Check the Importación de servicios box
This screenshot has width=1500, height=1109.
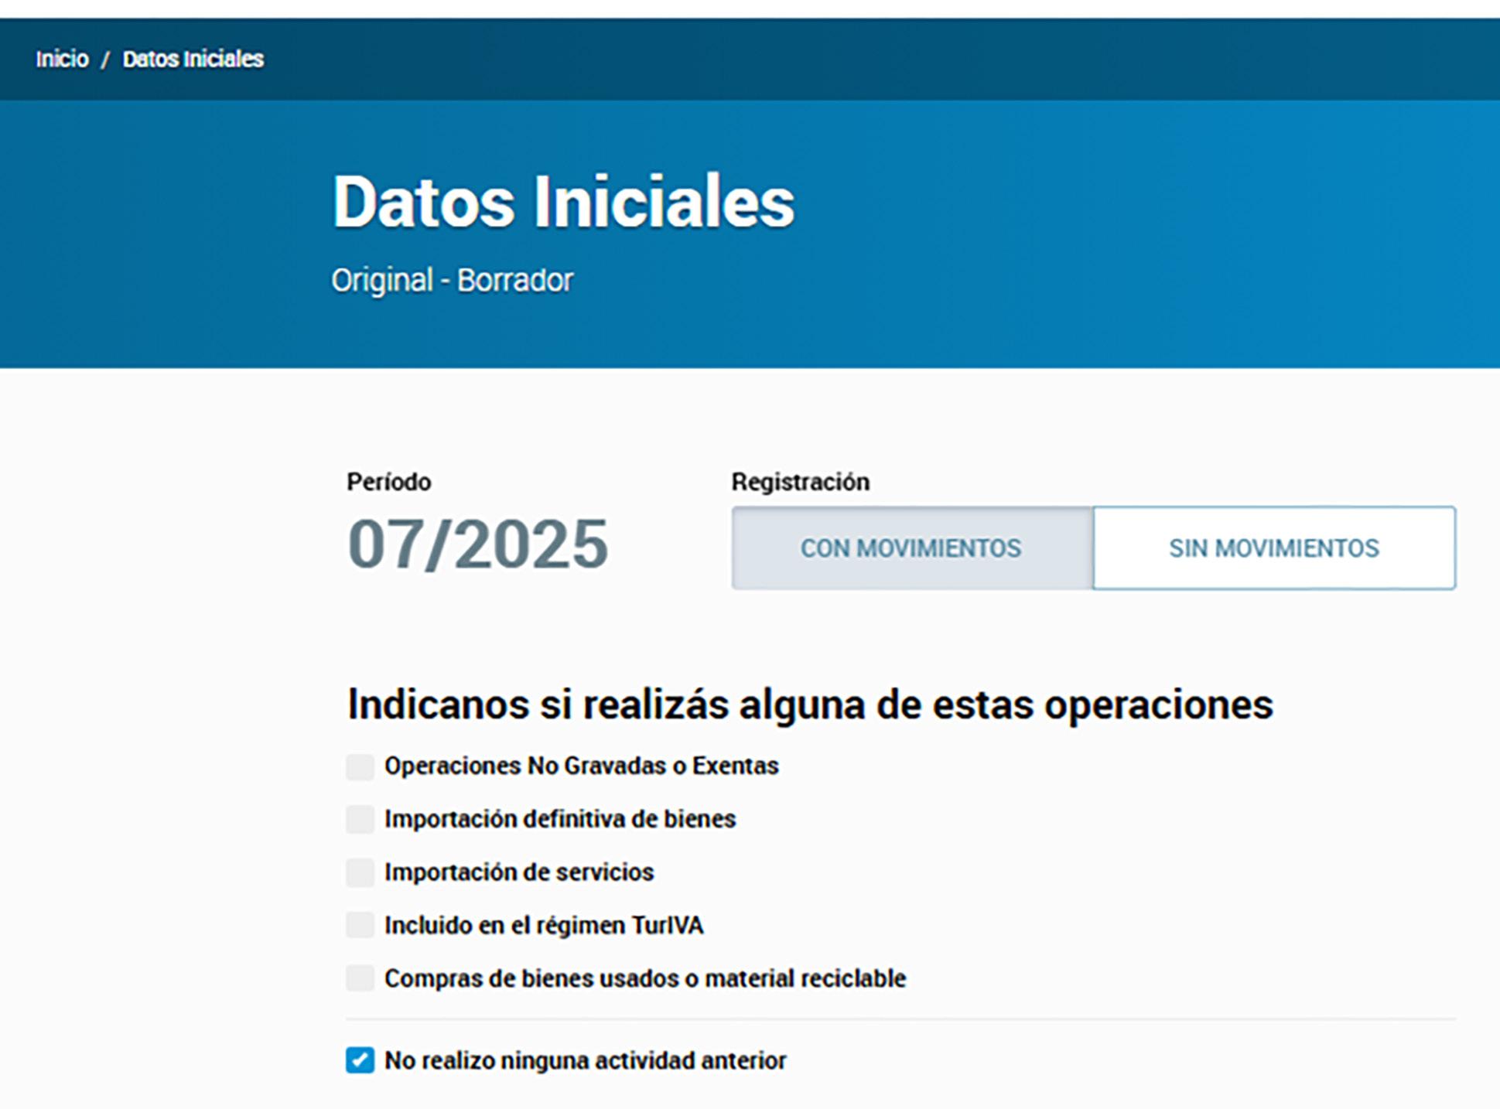click(360, 872)
